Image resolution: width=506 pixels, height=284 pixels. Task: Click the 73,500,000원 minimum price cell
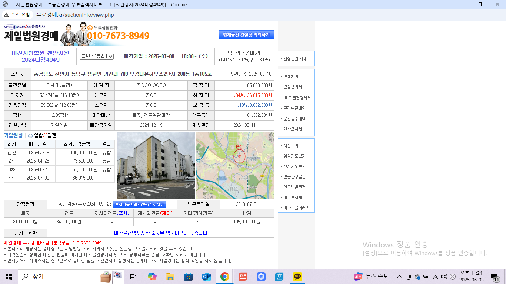pyautogui.click(x=77, y=161)
